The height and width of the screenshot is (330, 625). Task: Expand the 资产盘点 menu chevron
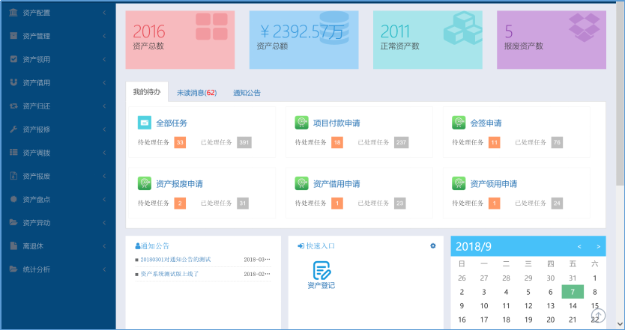[x=104, y=199]
